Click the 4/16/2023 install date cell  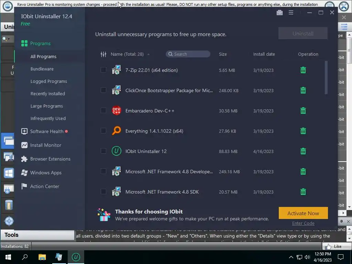(x=263, y=151)
